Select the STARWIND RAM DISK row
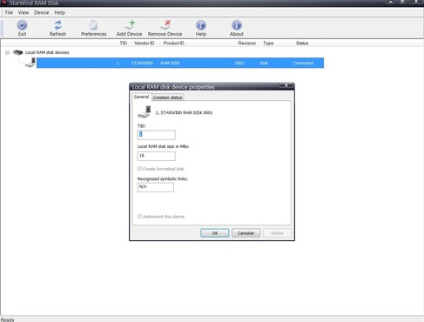The width and height of the screenshot is (424, 322). tap(180, 63)
